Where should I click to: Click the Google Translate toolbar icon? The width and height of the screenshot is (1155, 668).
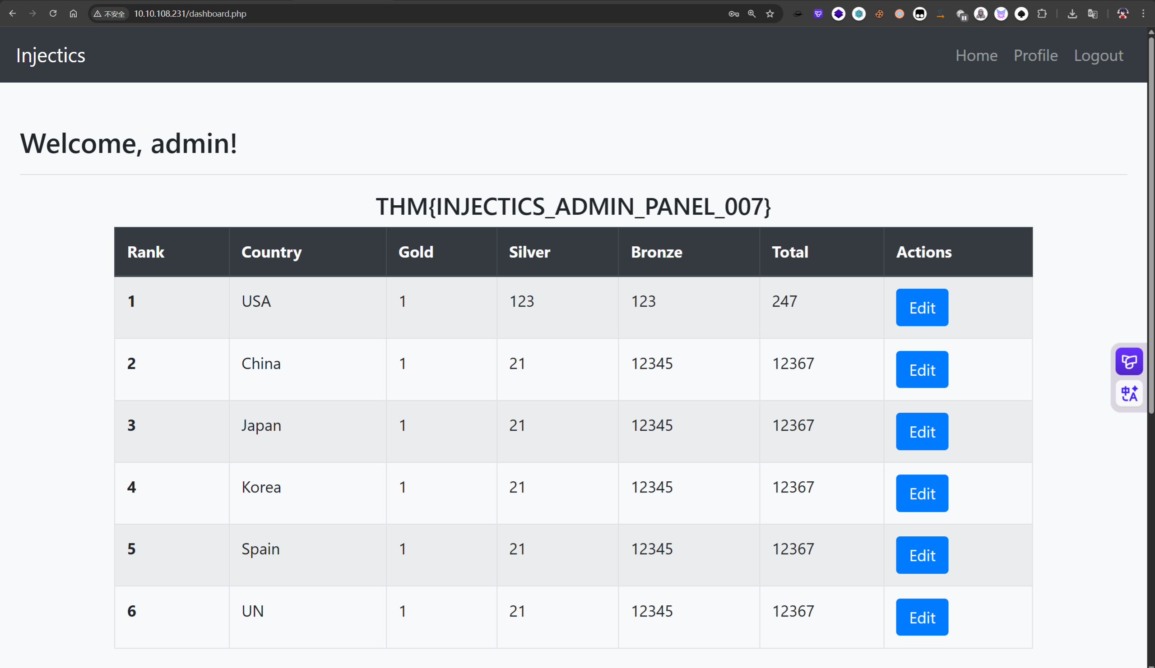click(x=1093, y=14)
